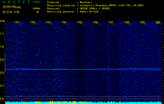Click the meteor count value 67
The height and width of the screenshot is (104, 164).
click(x=38, y=12)
